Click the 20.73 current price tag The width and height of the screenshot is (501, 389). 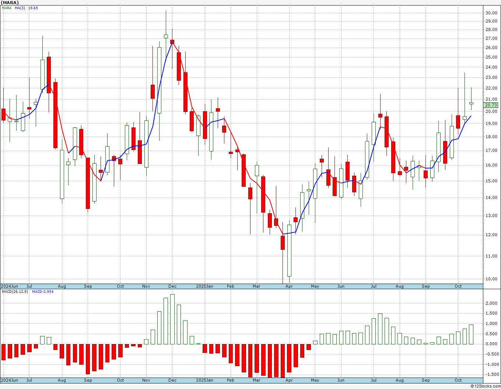[491, 105]
